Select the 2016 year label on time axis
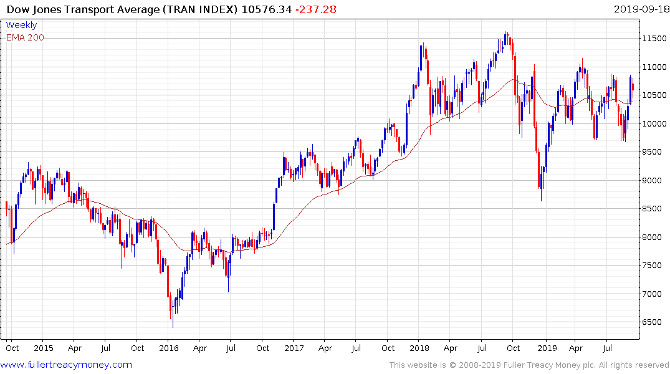This screenshot has height=374, width=670. click(169, 348)
